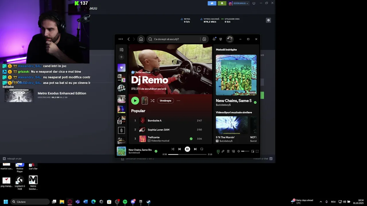Go back in Spotify navigation
Viewport: 367px width, 206px height.
(128, 39)
